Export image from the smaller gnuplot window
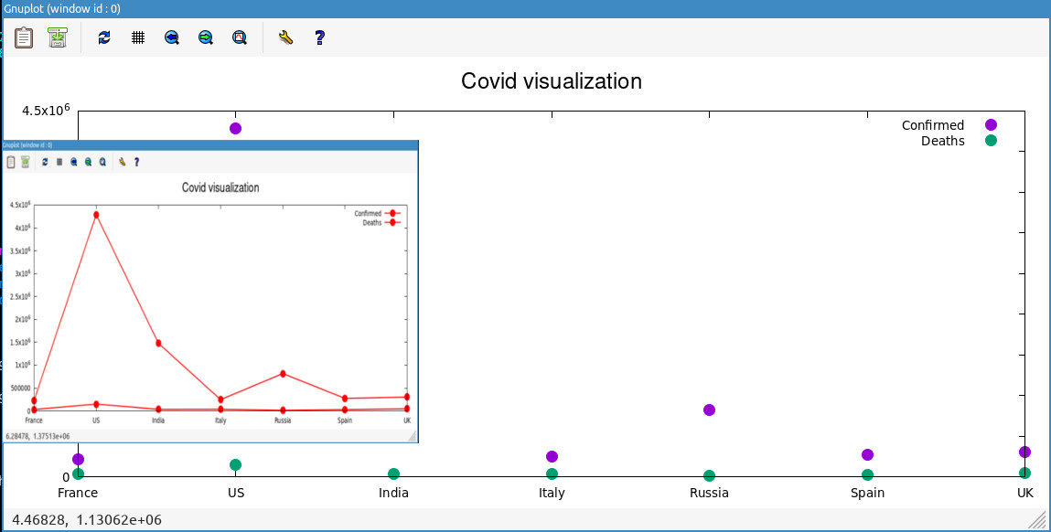 [x=26, y=162]
